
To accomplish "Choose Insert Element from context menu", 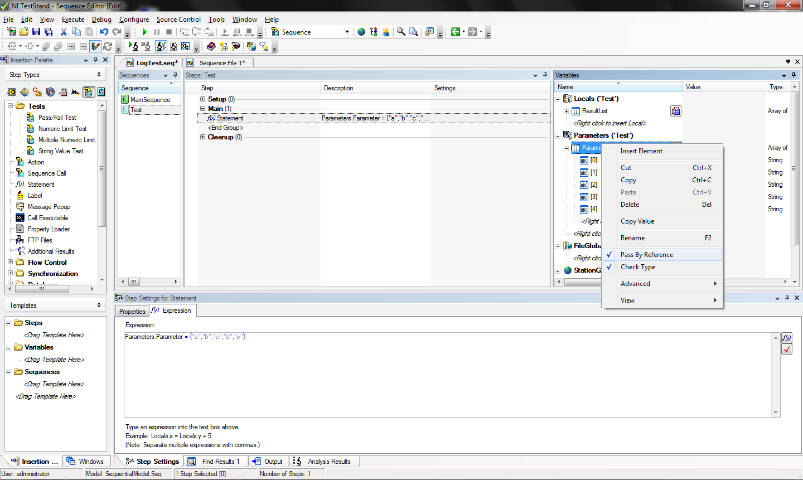I will point(662,151).
